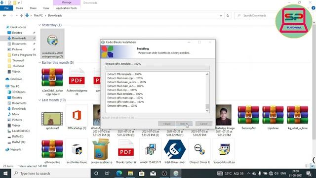Select the Manage contextual tab
This screenshot has height=178, width=316.
(x=67, y=2)
